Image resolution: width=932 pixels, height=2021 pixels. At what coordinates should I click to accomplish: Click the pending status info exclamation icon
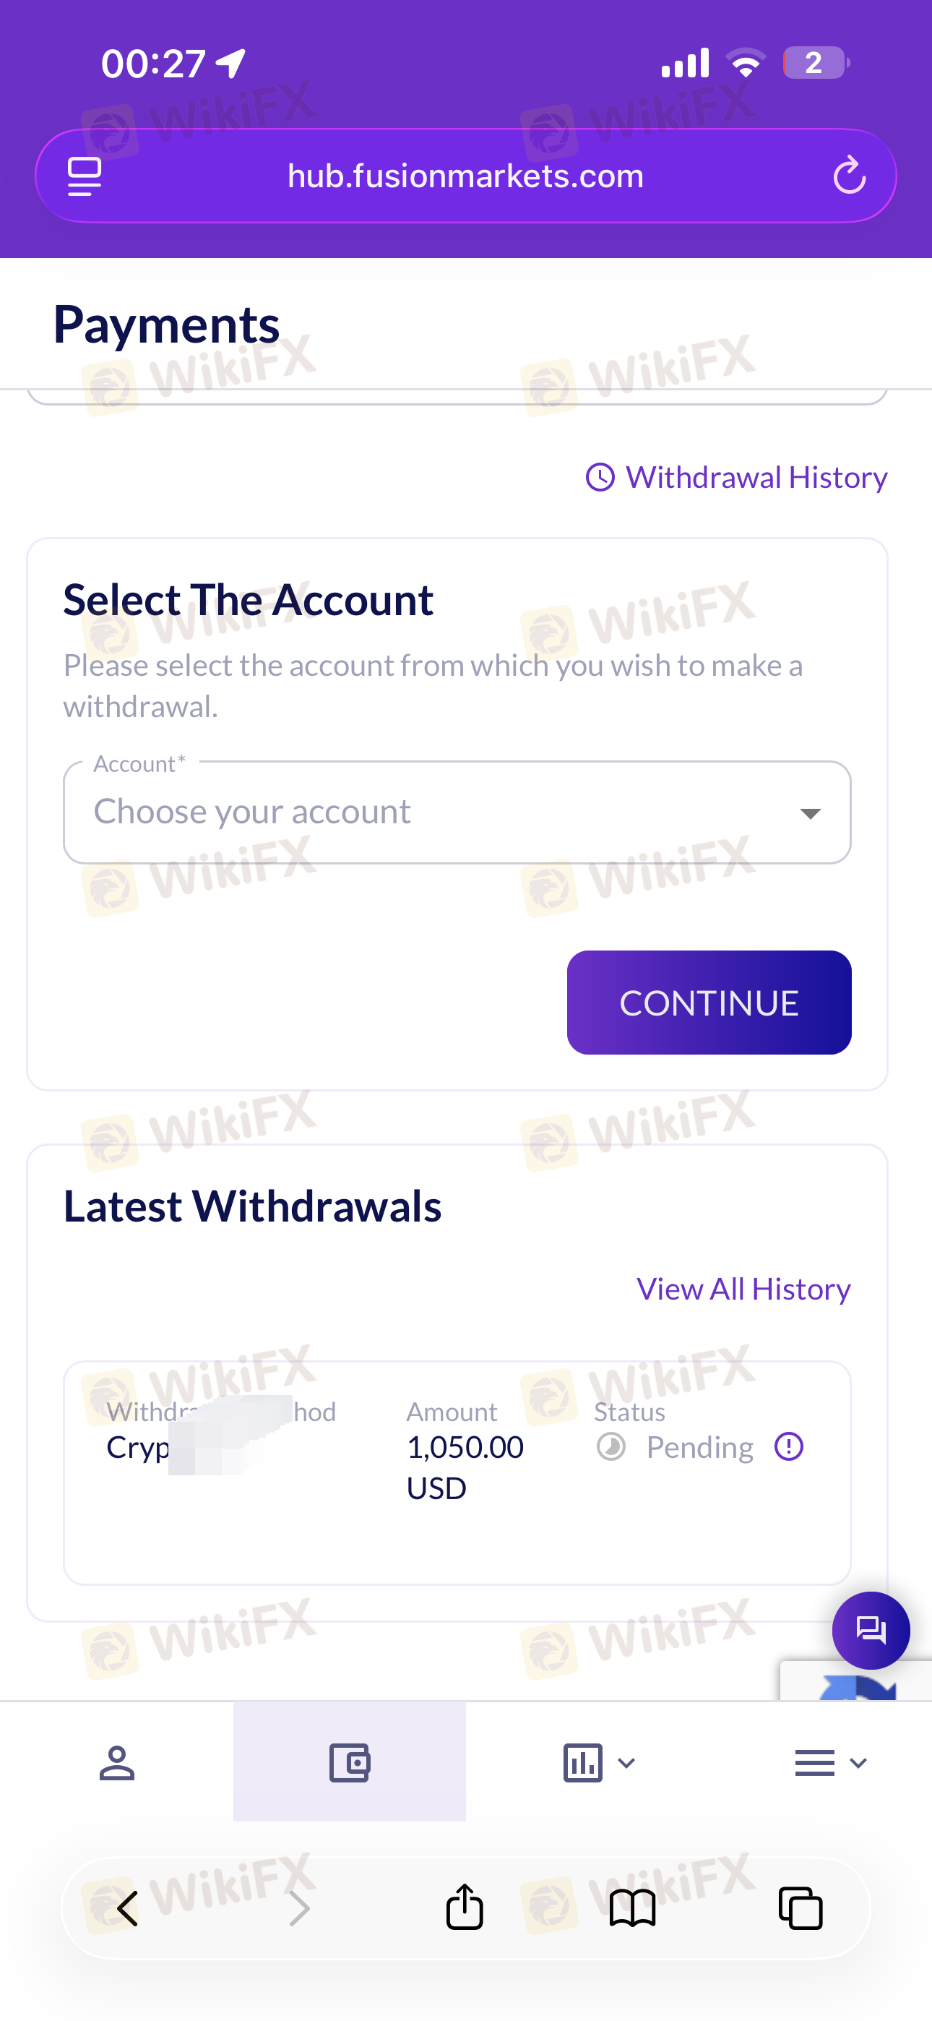[x=788, y=1446]
